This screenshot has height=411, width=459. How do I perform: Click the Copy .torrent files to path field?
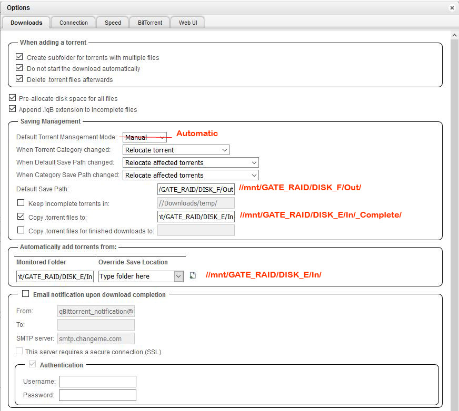pos(196,217)
